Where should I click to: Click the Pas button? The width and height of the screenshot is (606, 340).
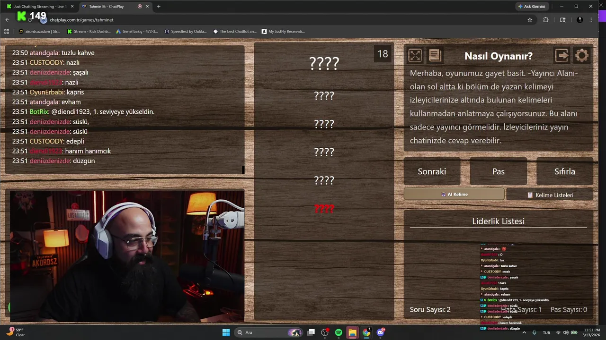498,171
